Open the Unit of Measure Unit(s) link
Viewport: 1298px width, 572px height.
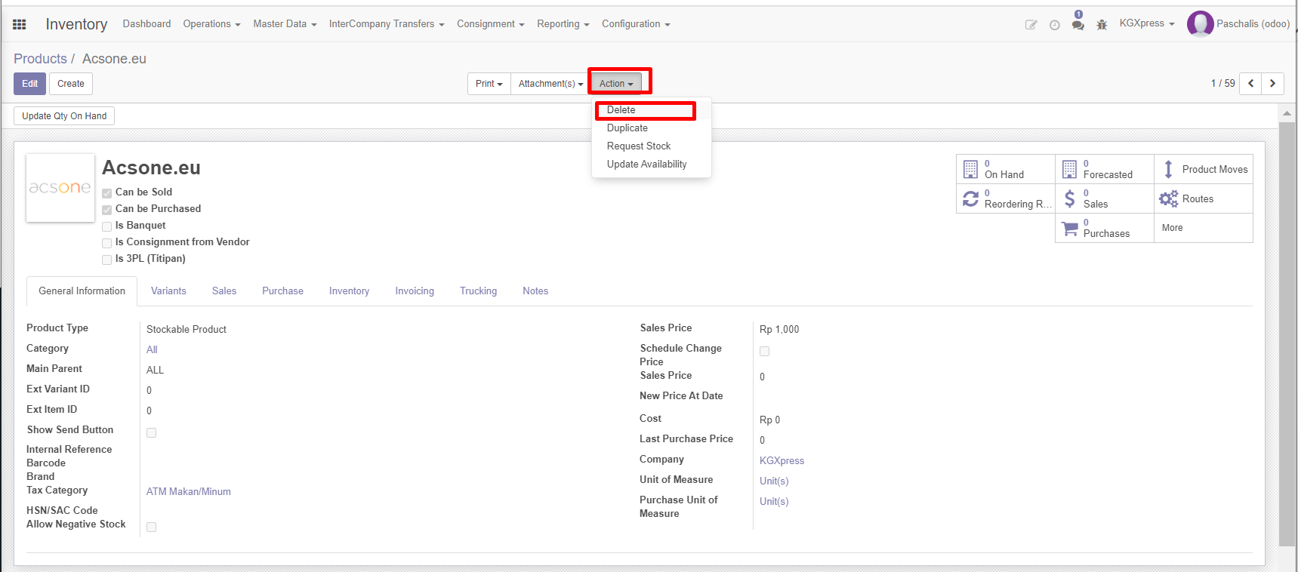[774, 481]
